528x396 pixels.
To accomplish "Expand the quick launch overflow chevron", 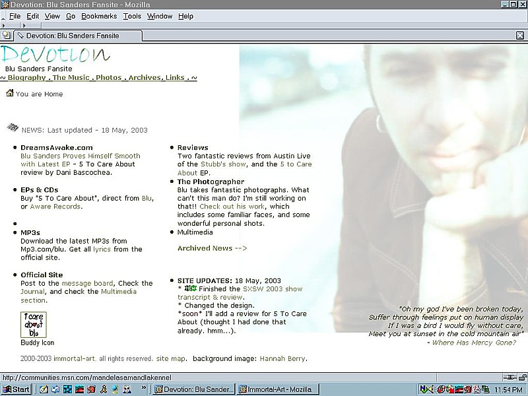I will [x=144, y=388].
